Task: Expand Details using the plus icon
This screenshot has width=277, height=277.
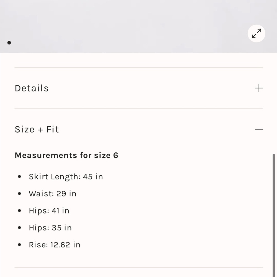Action: pos(259,88)
